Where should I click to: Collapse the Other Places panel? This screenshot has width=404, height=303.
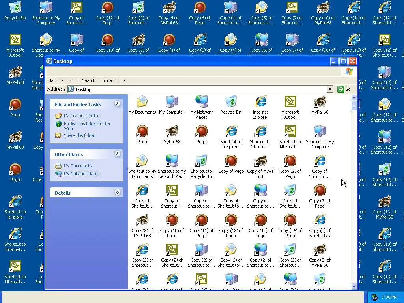pos(117,154)
